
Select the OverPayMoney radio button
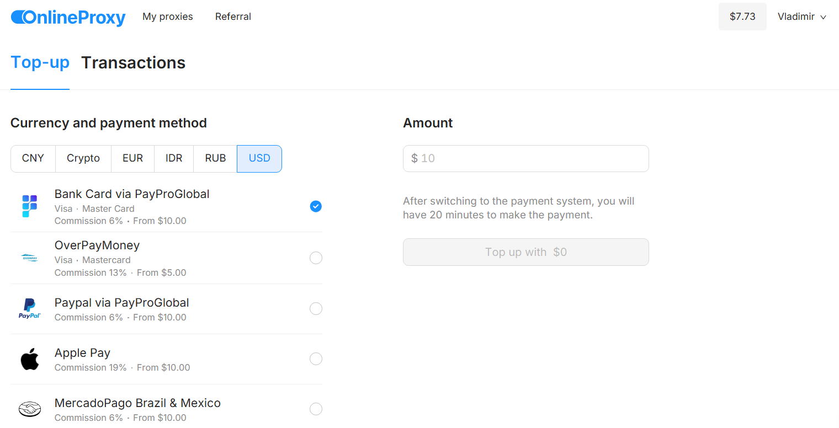pos(316,258)
